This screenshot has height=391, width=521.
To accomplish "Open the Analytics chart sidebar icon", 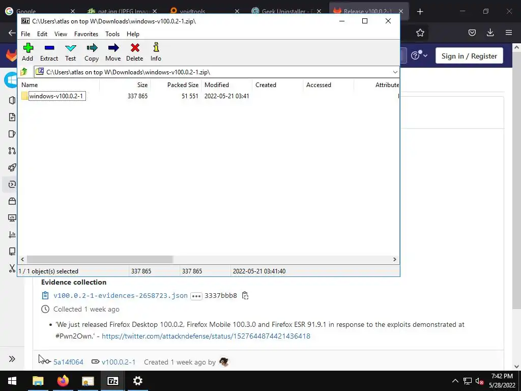I will 12,234.
